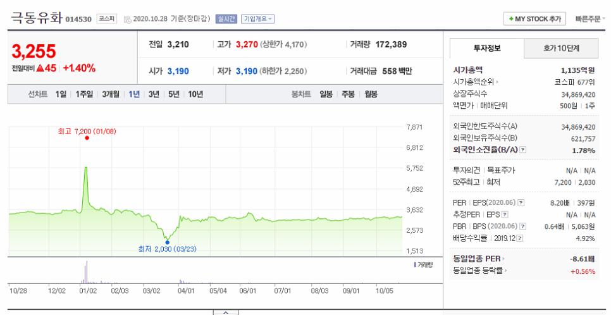
Task: Click the stock code 014530
Action: coord(78,19)
